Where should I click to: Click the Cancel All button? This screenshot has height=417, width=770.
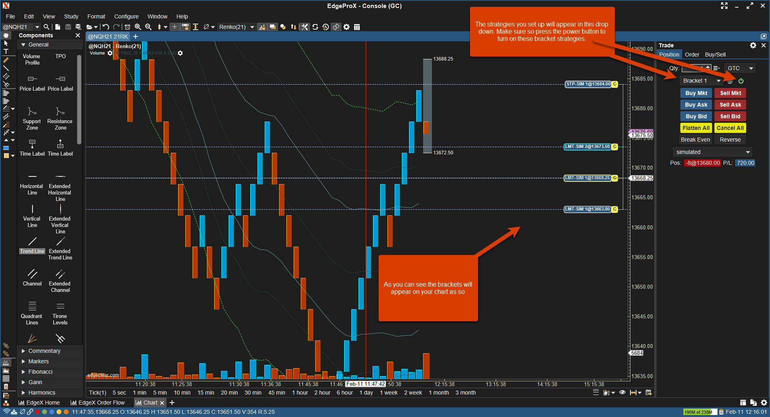tap(730, 128)
